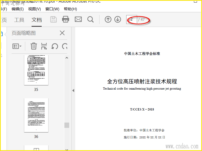Rotate pages clockwise
Image resolution: width=202 pixels, height=151 pixels.
(65, 46)
